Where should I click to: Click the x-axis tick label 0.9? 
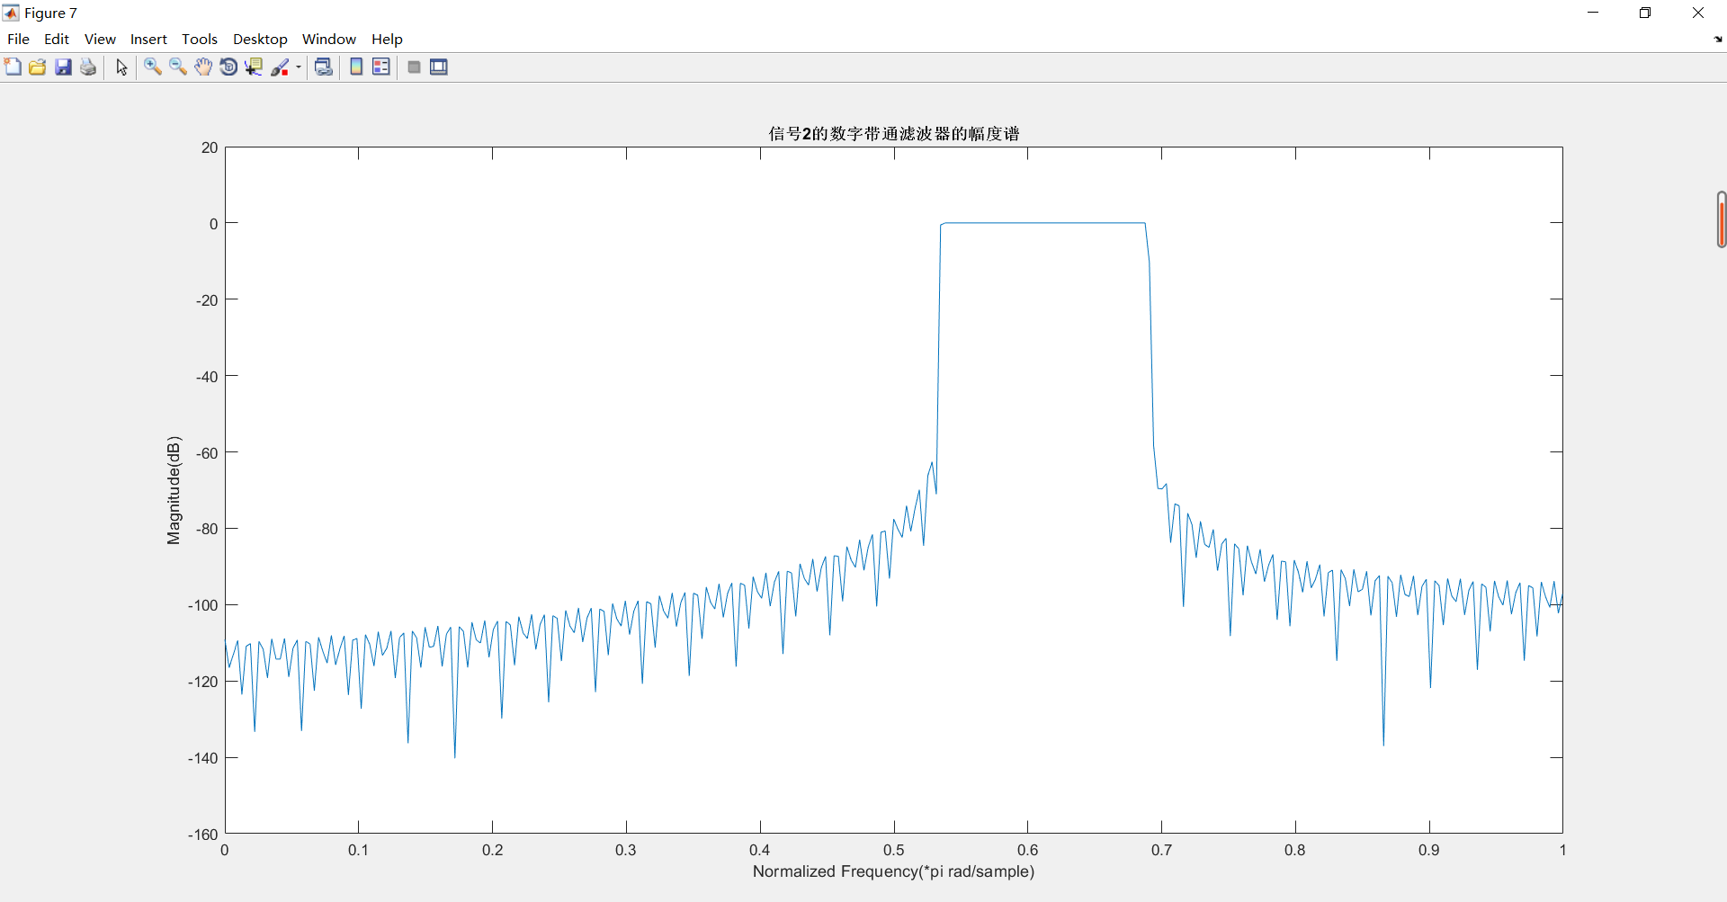pyautogui.click(x=1428, y=850)
